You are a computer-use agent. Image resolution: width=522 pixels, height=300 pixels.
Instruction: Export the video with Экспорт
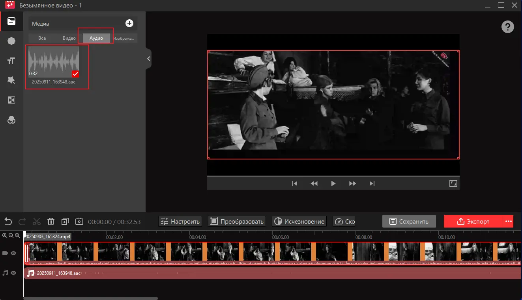tap(473, 221)
